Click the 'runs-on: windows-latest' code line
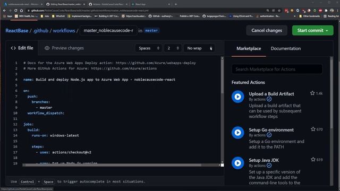 (55, 135)
